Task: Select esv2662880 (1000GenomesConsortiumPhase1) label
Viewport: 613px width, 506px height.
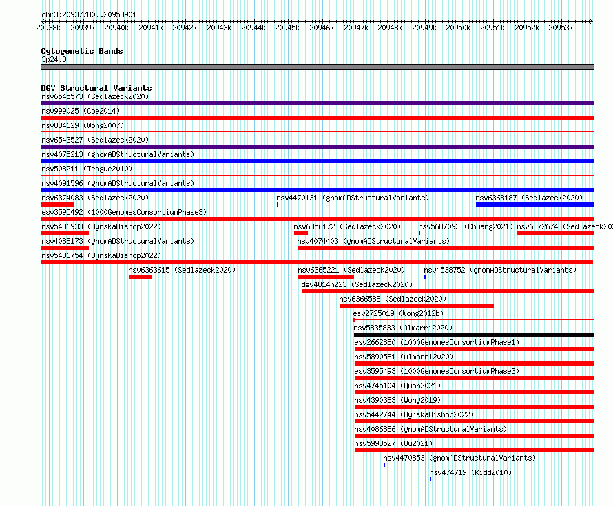Action: click(437, 342)
